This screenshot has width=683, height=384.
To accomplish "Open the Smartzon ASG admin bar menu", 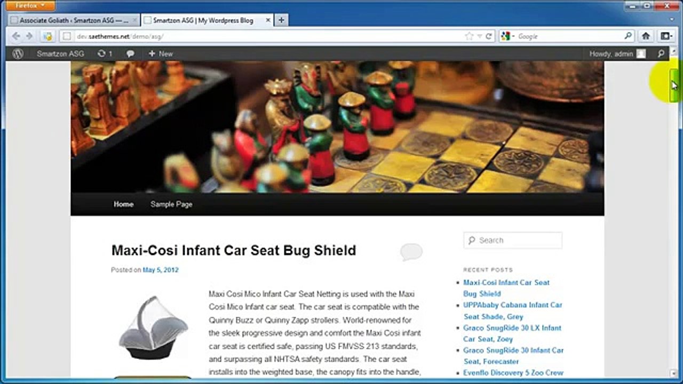I will pos(60,54).
